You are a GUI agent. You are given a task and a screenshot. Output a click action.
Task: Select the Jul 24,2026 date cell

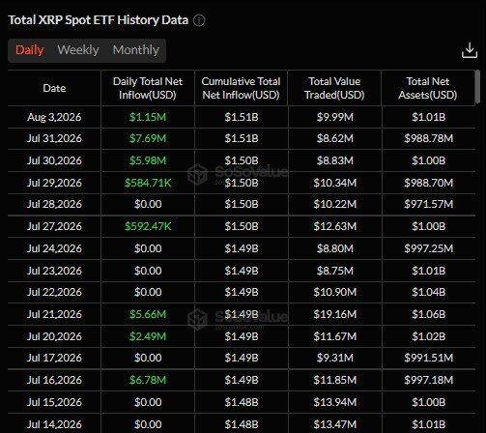point(54,248)
